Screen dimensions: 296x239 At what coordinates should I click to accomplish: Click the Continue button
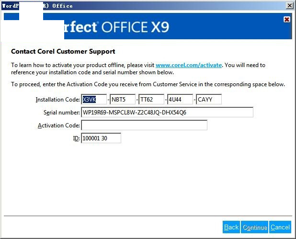(x=254, y=227)
